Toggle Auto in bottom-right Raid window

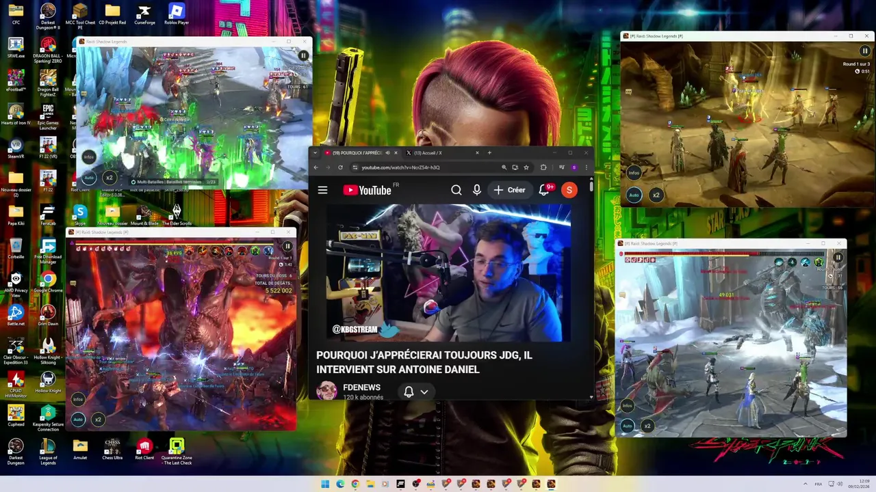tap(627, 426)
